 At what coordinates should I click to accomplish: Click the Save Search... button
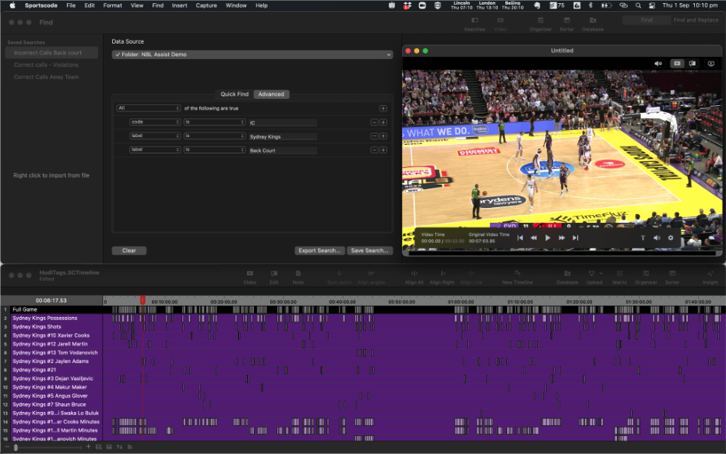tap(369, 251)
